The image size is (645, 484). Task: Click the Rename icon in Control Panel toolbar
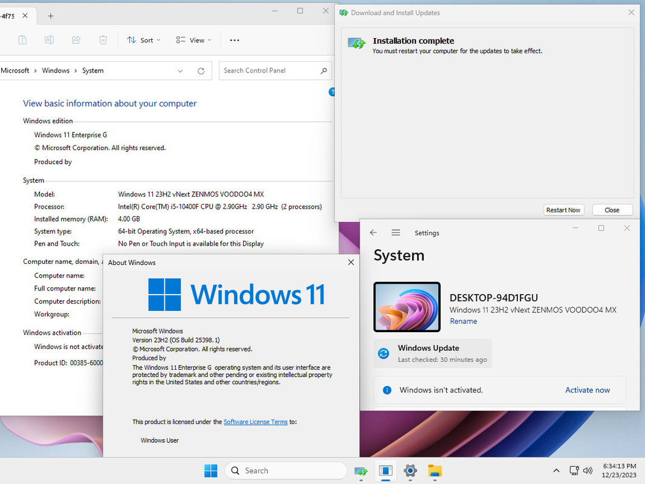(x=50, y=40)
